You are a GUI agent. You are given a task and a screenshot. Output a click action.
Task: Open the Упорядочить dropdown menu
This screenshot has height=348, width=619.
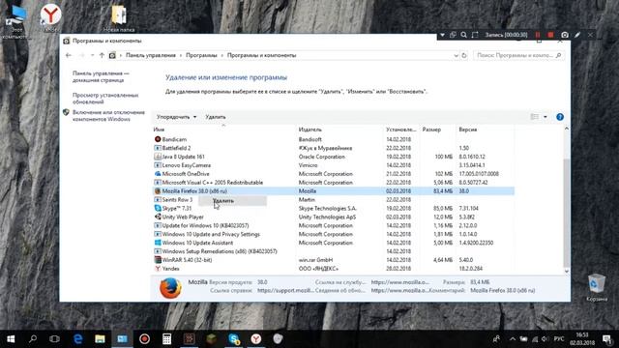click(x=176, y=117)
